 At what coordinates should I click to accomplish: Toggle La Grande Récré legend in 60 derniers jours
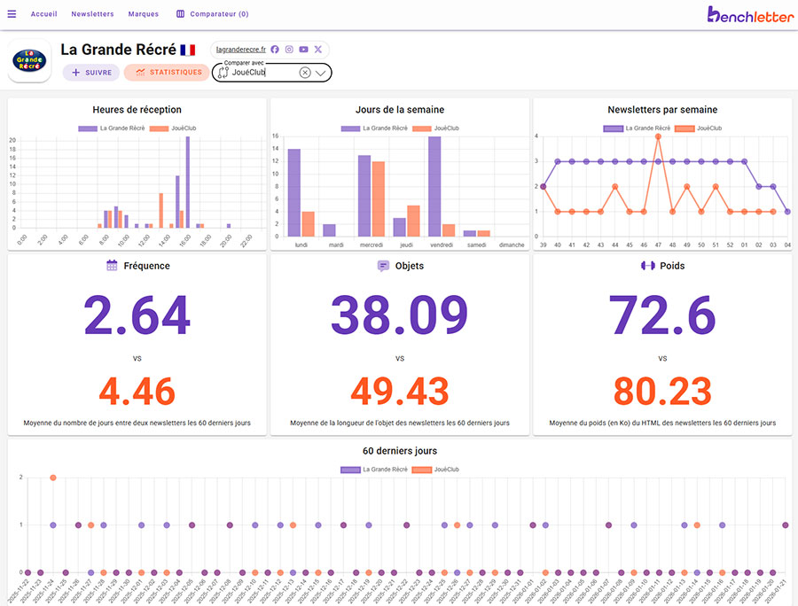point(373,470)
